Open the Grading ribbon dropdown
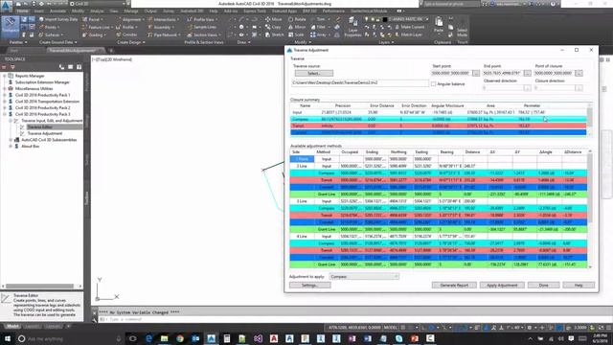613x345 pixels. point(94,34)
